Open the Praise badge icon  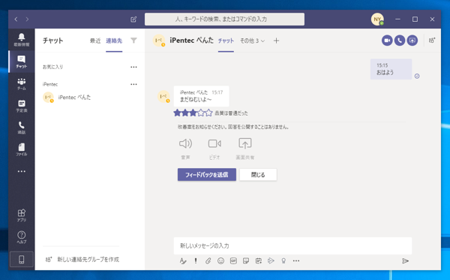coord(283,260)
